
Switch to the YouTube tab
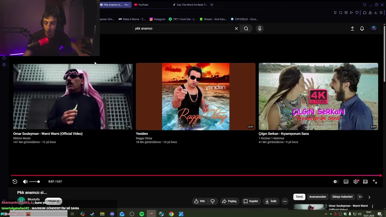coord(151,5)
